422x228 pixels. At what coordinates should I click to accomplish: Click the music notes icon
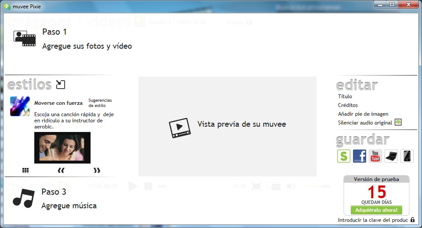click(24, 198)
